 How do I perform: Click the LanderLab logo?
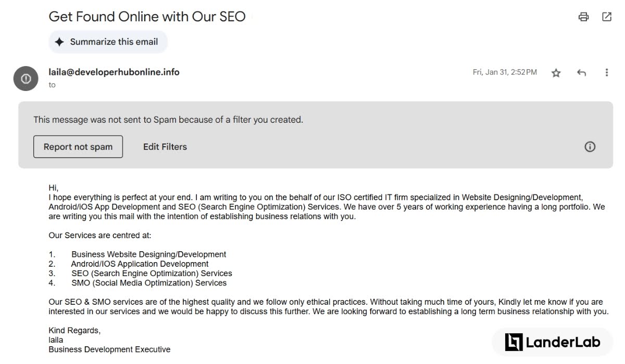(x=553, y=342)
